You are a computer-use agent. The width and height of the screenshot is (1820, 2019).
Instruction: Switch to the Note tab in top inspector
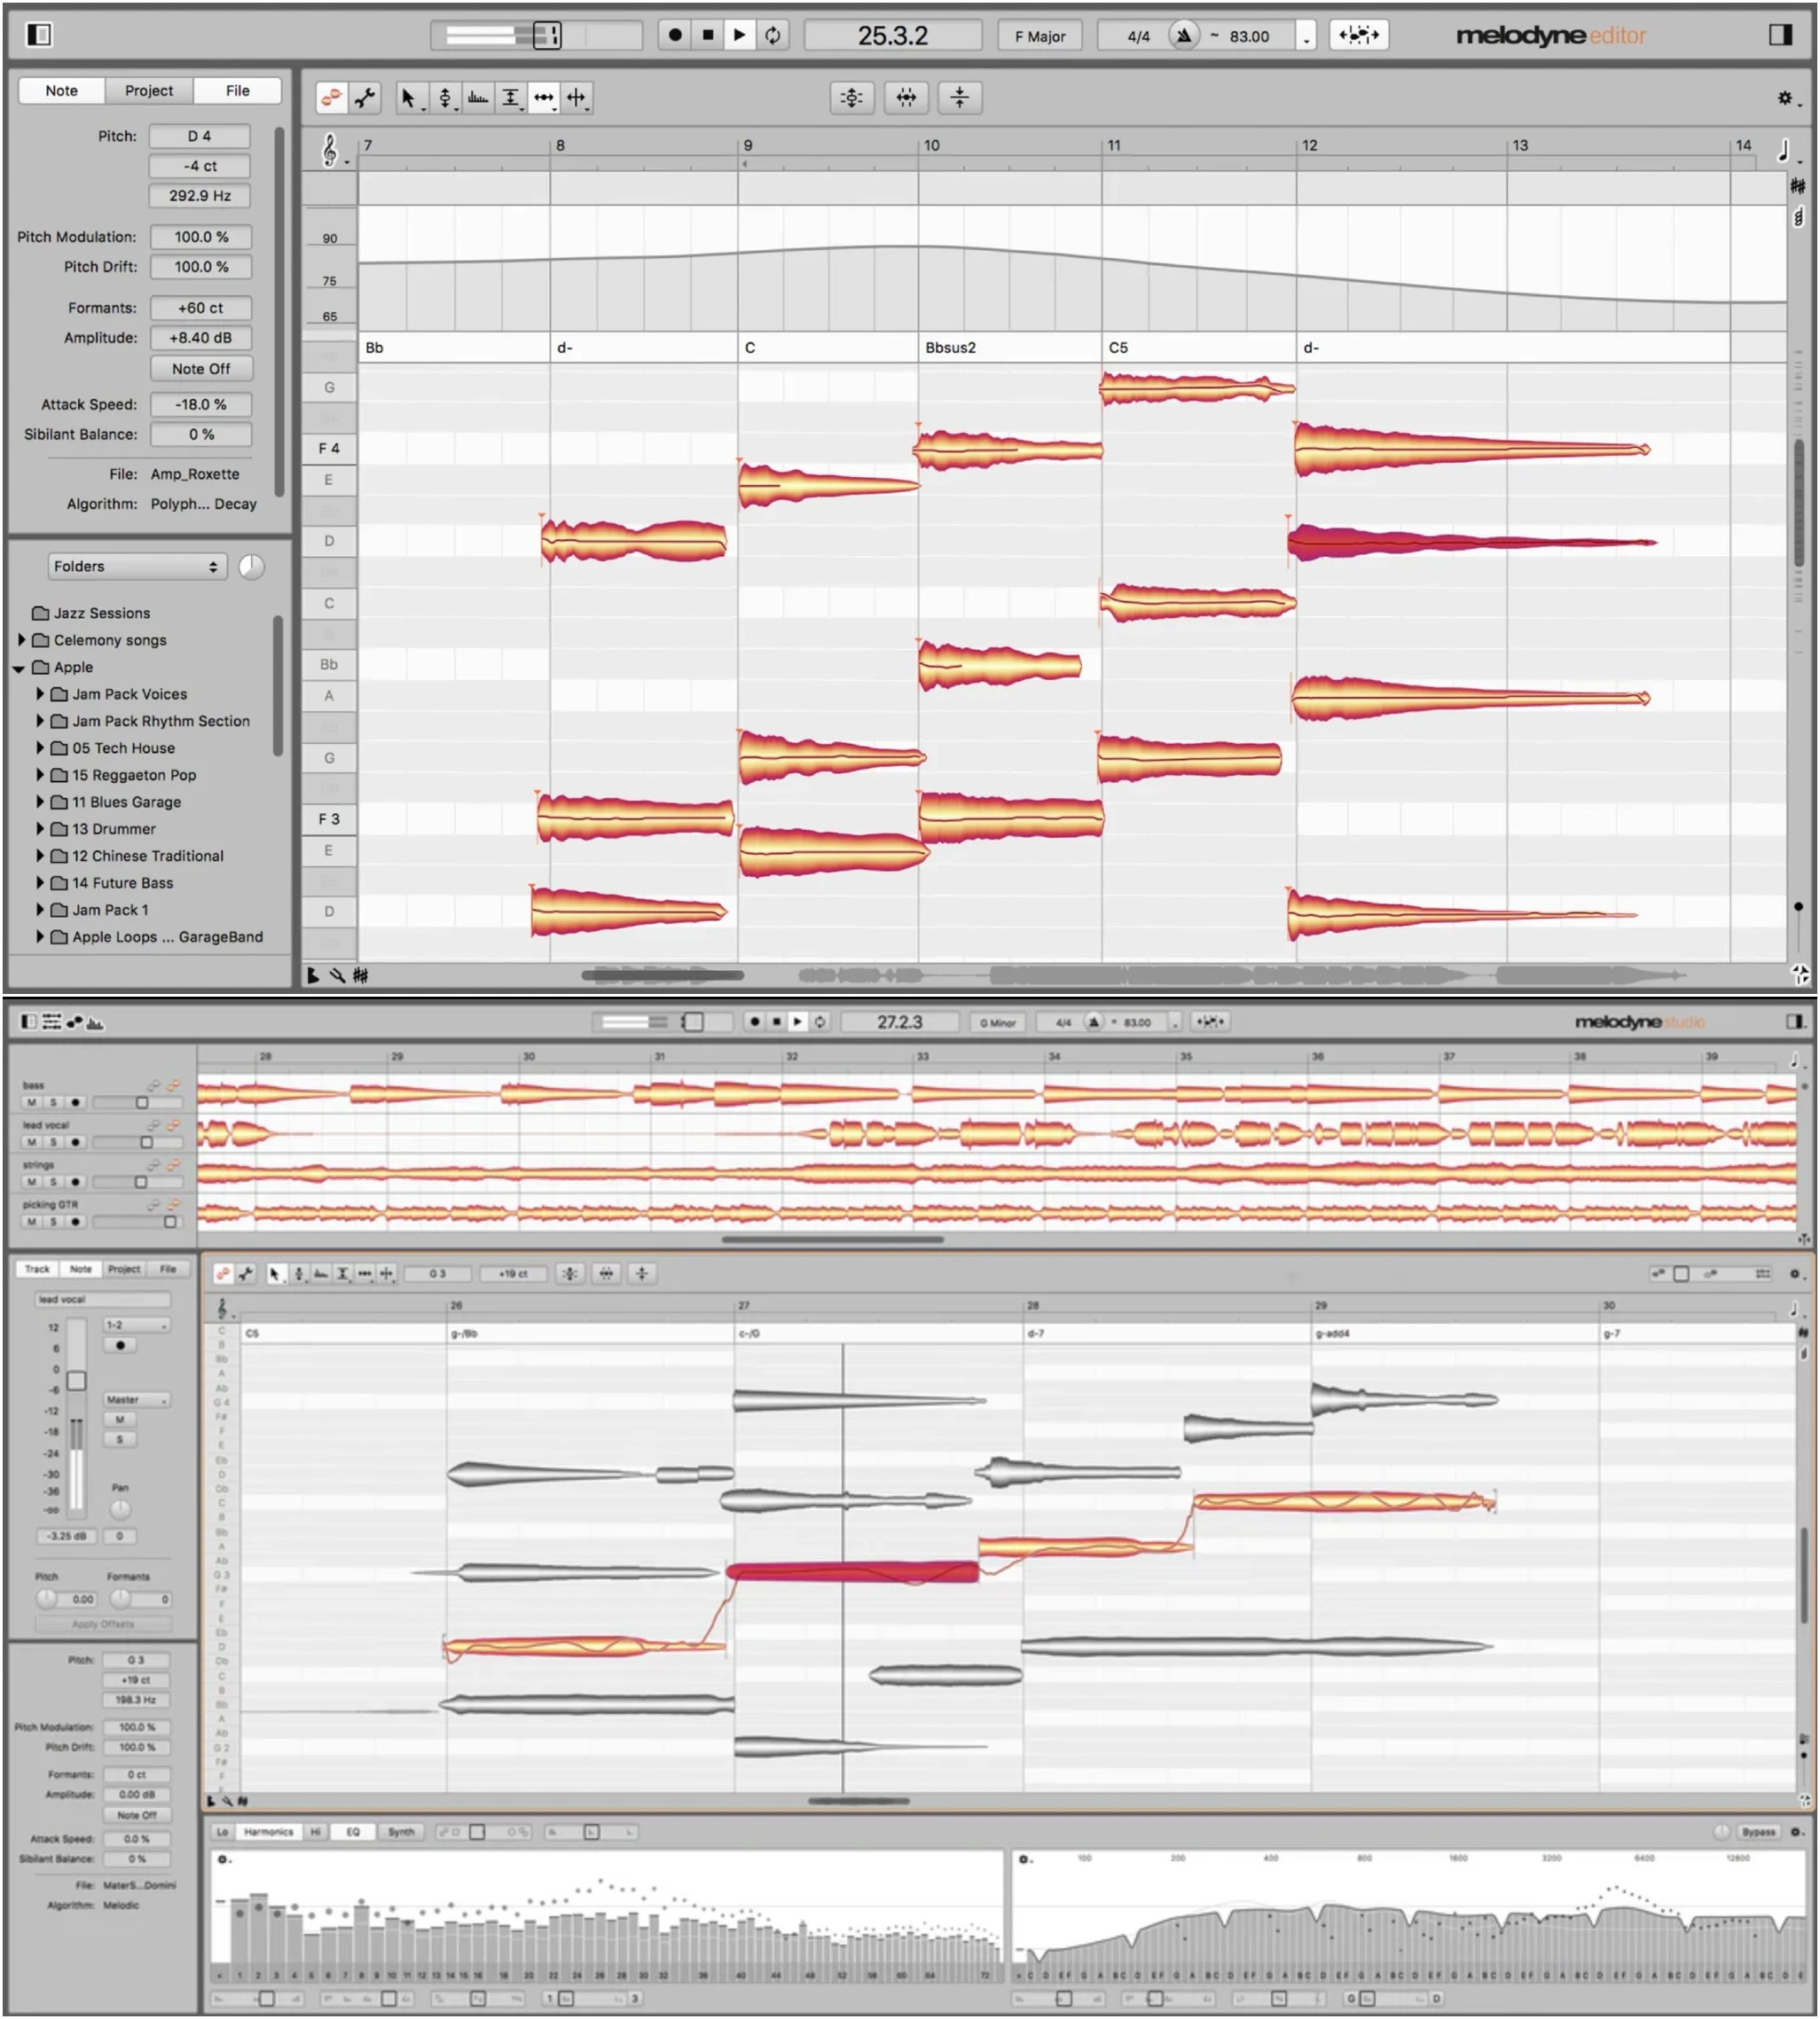point(62,90)
